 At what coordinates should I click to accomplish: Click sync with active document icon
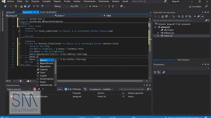click(179, 16)
